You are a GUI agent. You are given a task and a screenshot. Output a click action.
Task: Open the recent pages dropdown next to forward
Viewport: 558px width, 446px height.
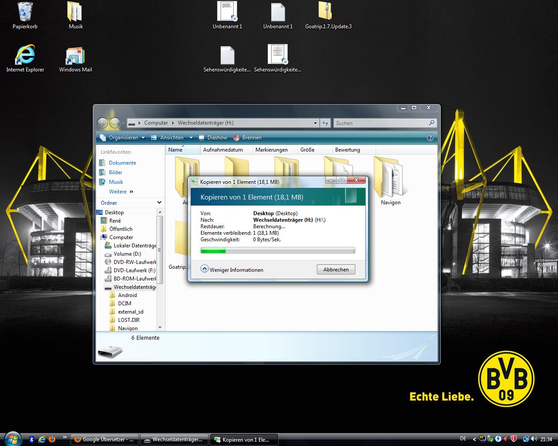click(x=123, y=123)
